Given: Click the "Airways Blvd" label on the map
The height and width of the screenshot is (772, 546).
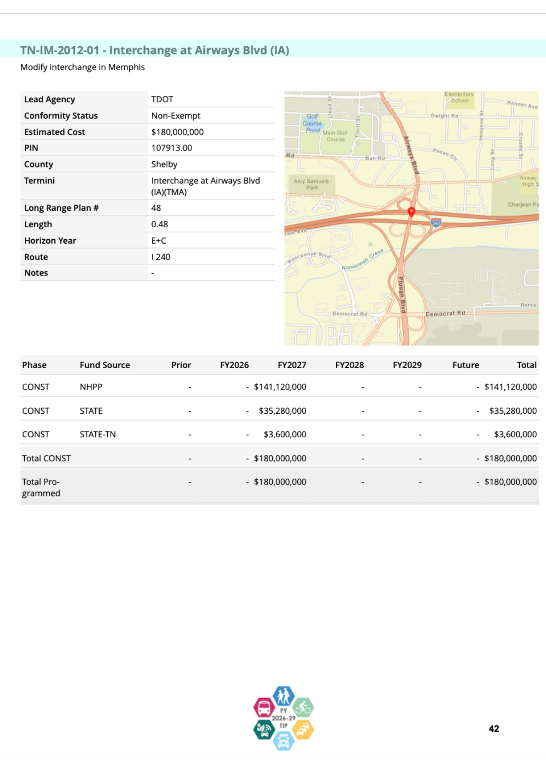Looking at the screenshot, I should tap(412, 156).
